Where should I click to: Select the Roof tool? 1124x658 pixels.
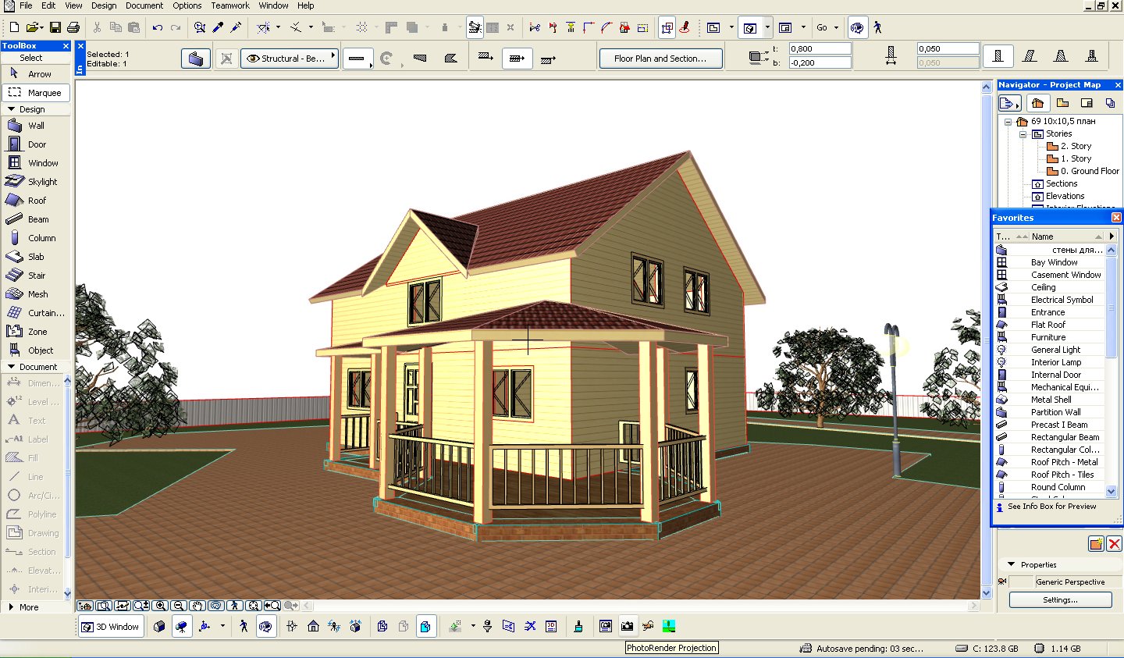pos(36,201)
